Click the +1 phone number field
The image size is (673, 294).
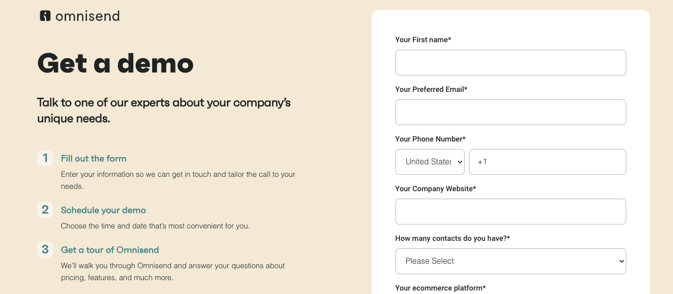tap(547, 162)
